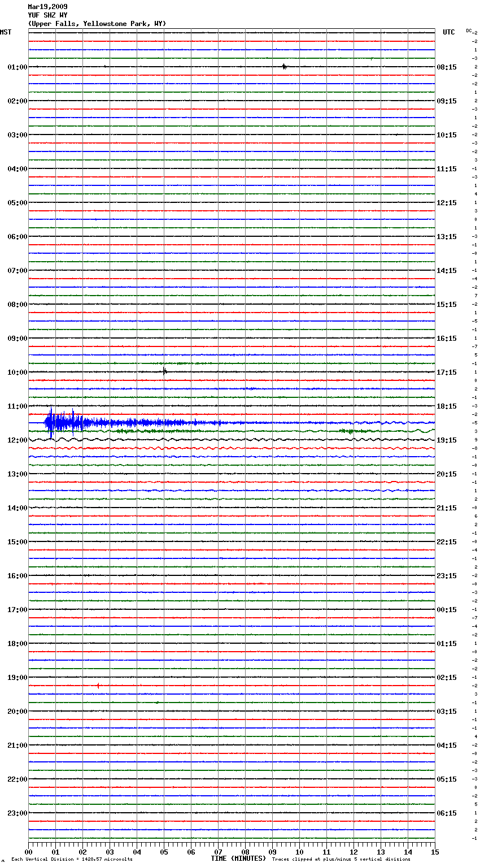This screenshot has height=867, width=480.
Task: Select the 14:00 MST row label
Action: tap(18, 508)
